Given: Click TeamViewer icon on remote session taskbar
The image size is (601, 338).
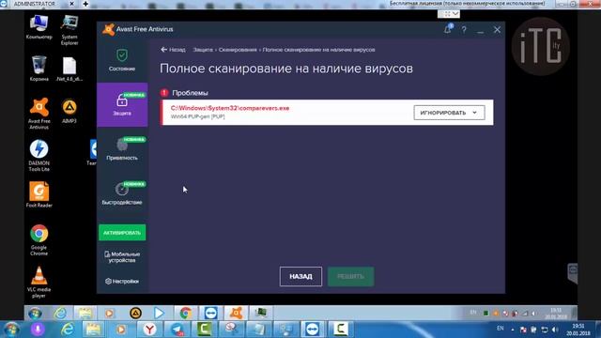Looking at the screenshot, I should tap(210, 313).
